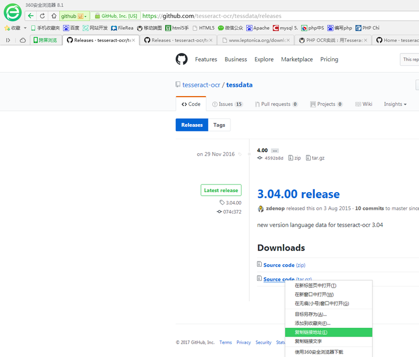Switch to the www.leptonica.org download tab
Image resolution: width=419 pixels, height=357 pixels.
point(256,40)
